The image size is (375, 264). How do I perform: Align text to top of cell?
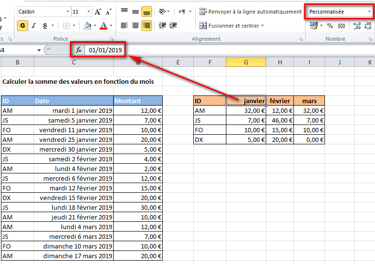[124, 12]
